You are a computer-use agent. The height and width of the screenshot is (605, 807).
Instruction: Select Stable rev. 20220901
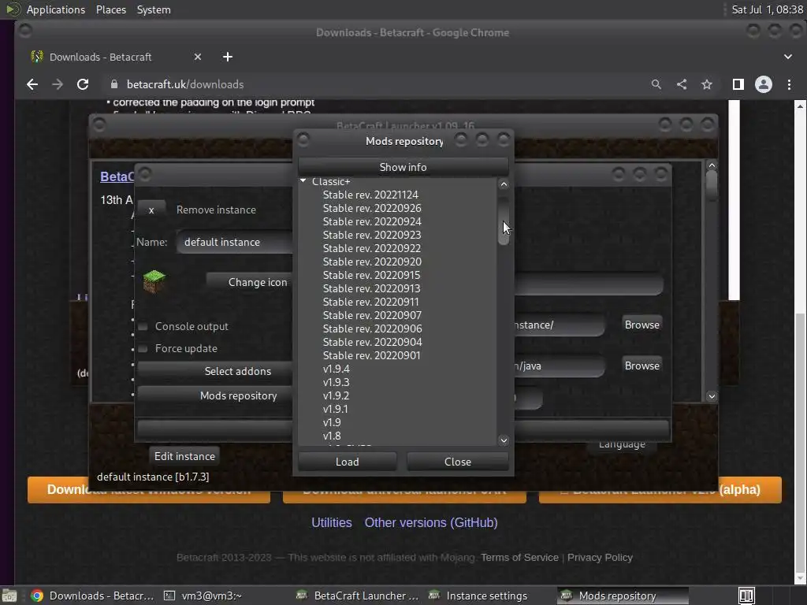pos(372,355)
